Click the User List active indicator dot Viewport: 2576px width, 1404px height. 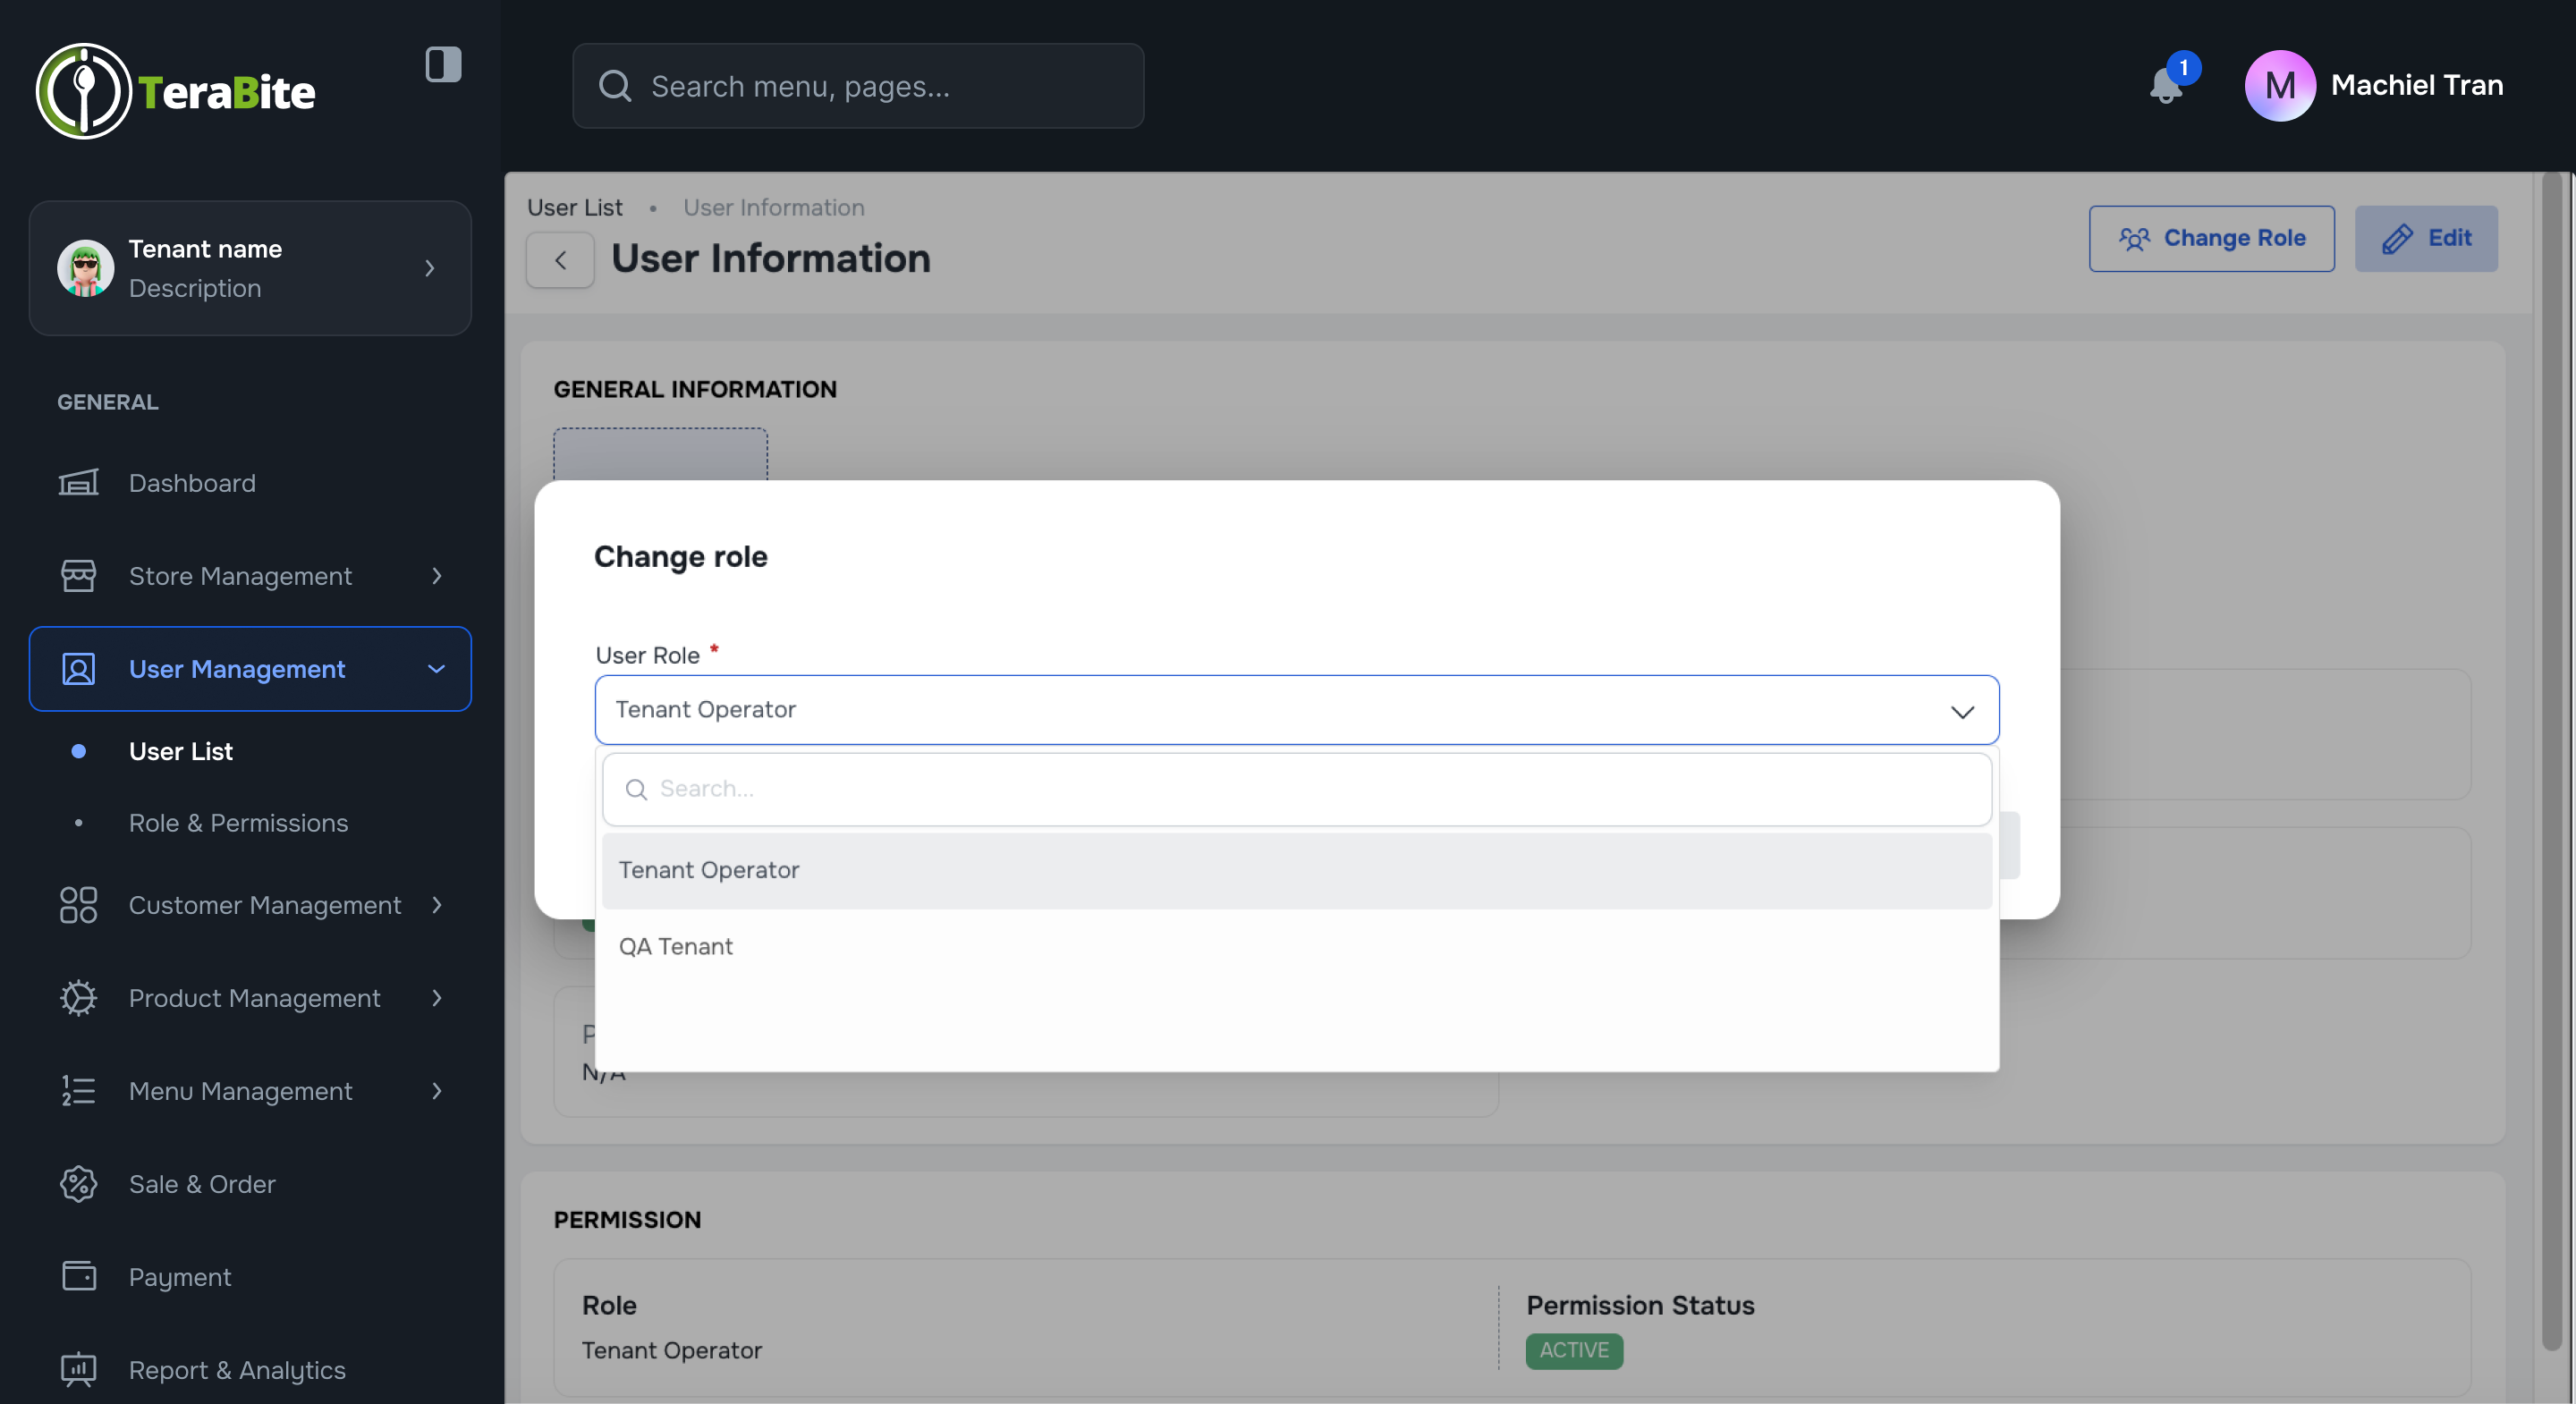pyautogui.click(x=79, y=752)
